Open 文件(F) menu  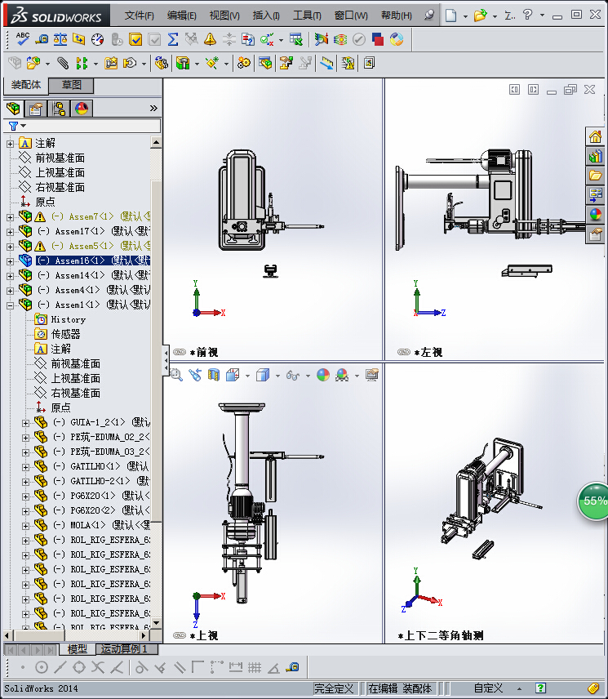tap(139, 16)
